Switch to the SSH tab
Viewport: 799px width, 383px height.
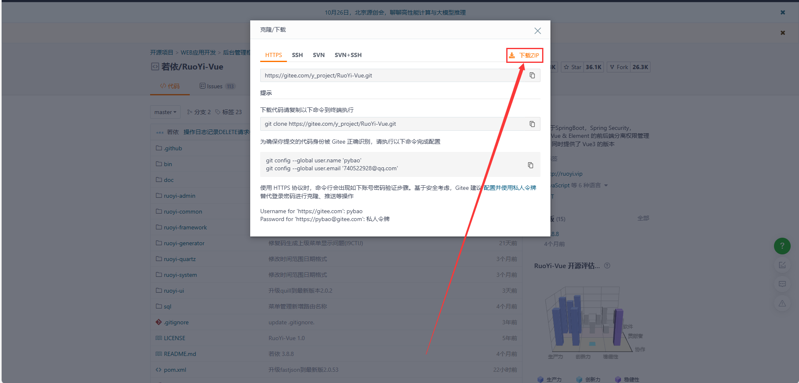[297, 55]
